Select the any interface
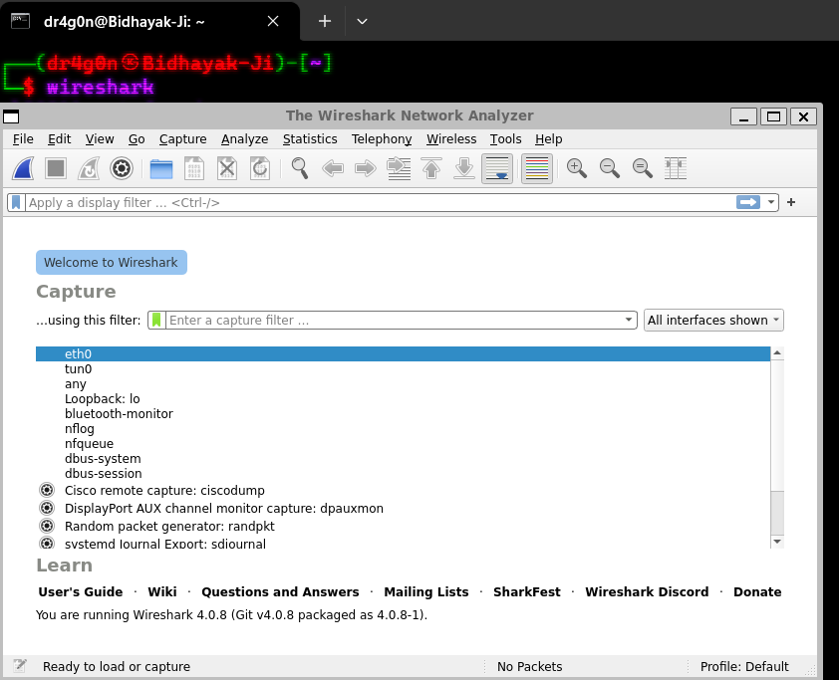839x680 pixels. pyautogui.click(x=403, y=384)
